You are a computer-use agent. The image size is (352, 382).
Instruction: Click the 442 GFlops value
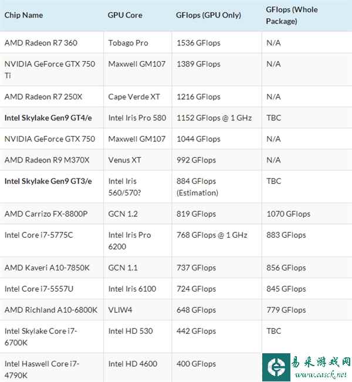tap(197, 332)
